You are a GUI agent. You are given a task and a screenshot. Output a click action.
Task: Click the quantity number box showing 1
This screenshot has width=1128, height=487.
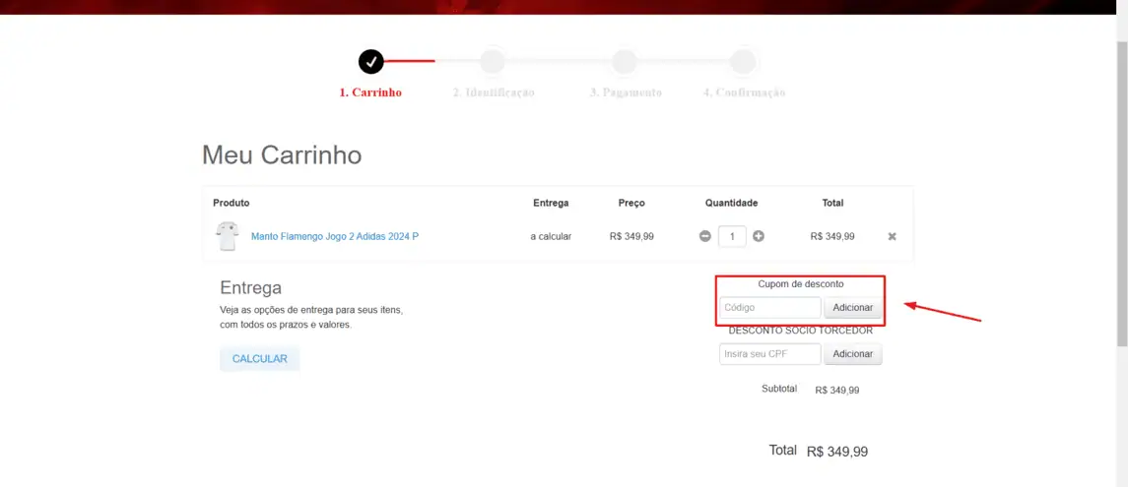click(x=732, y=236)
